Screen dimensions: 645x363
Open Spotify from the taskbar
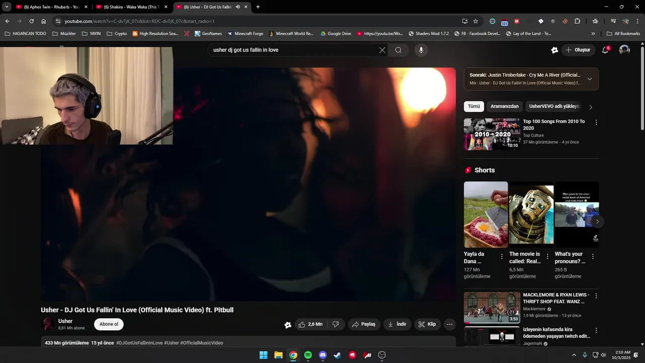308,355
